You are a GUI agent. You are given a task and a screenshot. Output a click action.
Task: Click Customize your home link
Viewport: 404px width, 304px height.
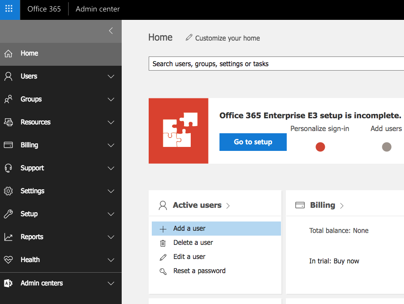(x=227, y=38)
